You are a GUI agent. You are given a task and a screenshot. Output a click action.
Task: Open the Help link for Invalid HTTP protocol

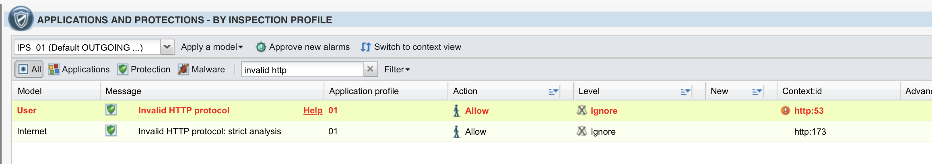click(313, 111)
